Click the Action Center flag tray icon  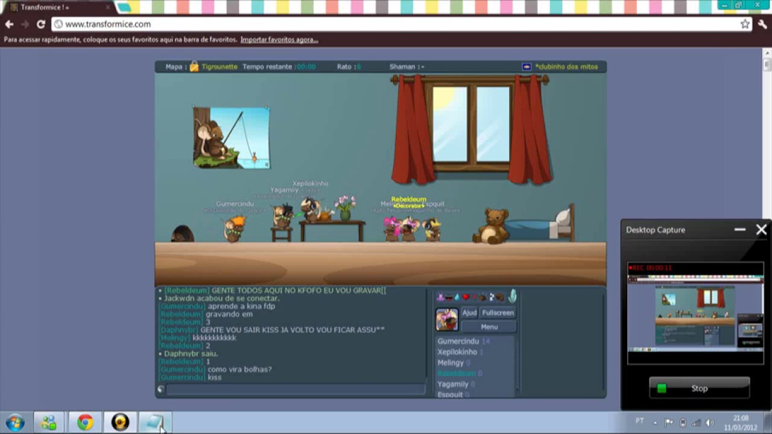click(669, 422)
